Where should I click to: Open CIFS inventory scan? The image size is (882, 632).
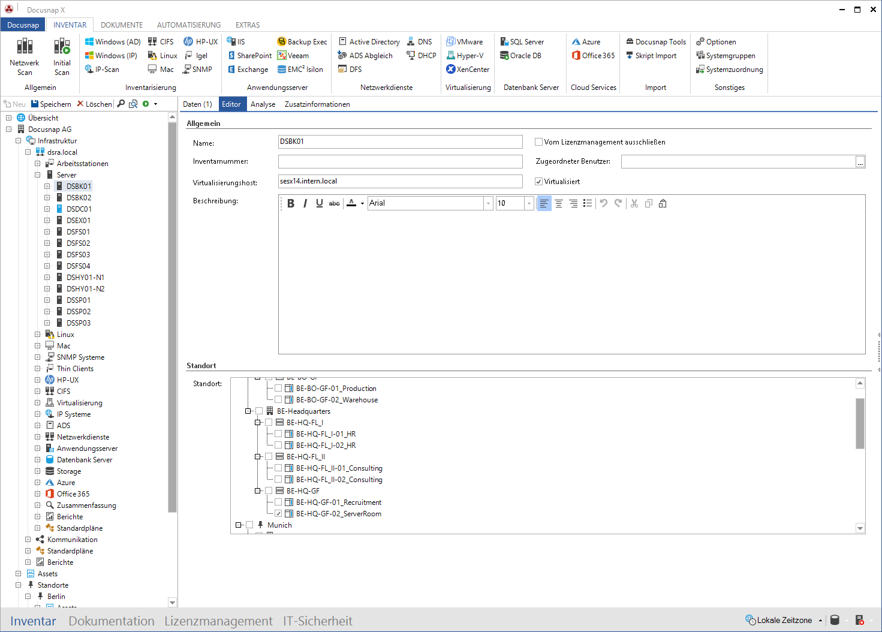161,42
